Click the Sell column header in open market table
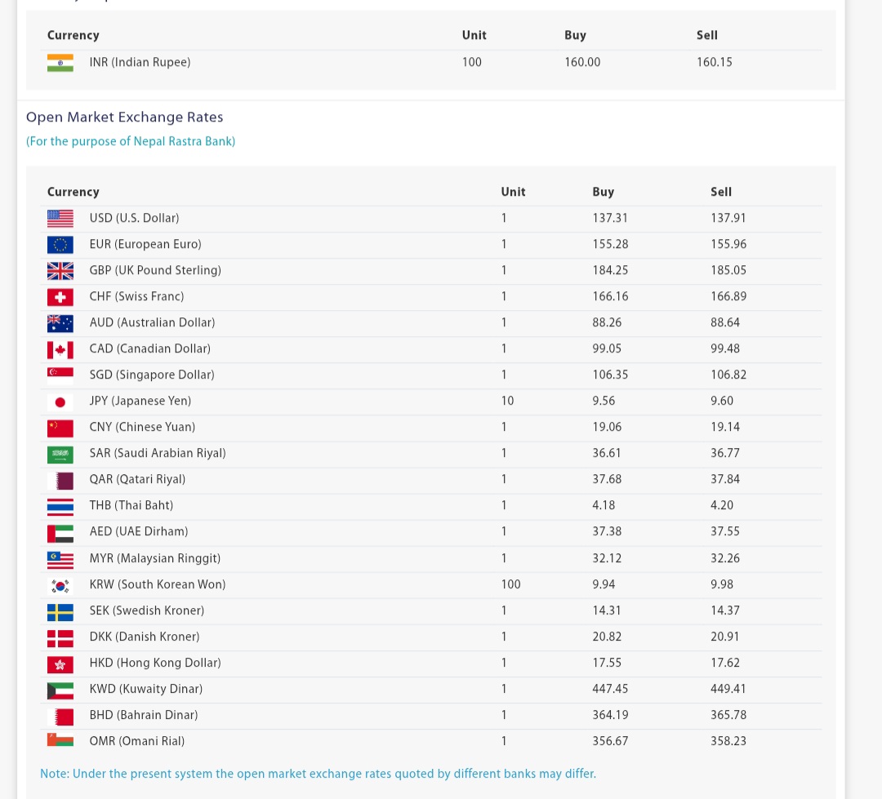The width and height of the screenshot is (882, 799). tap(721, 192)
